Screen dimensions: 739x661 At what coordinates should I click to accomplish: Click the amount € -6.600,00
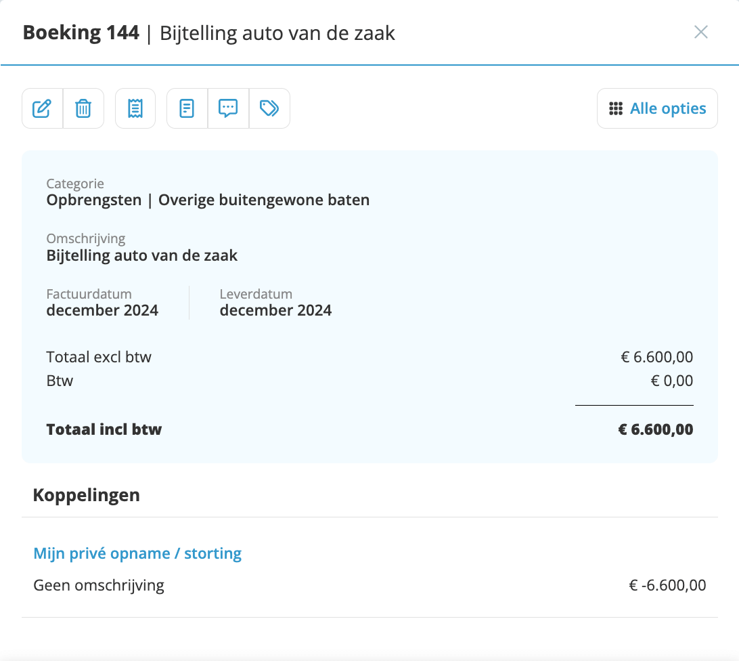[667, 585]
